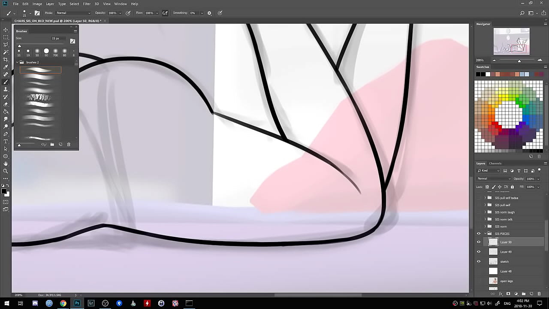Select the Crop tool
549x309 pixels.
6,60
